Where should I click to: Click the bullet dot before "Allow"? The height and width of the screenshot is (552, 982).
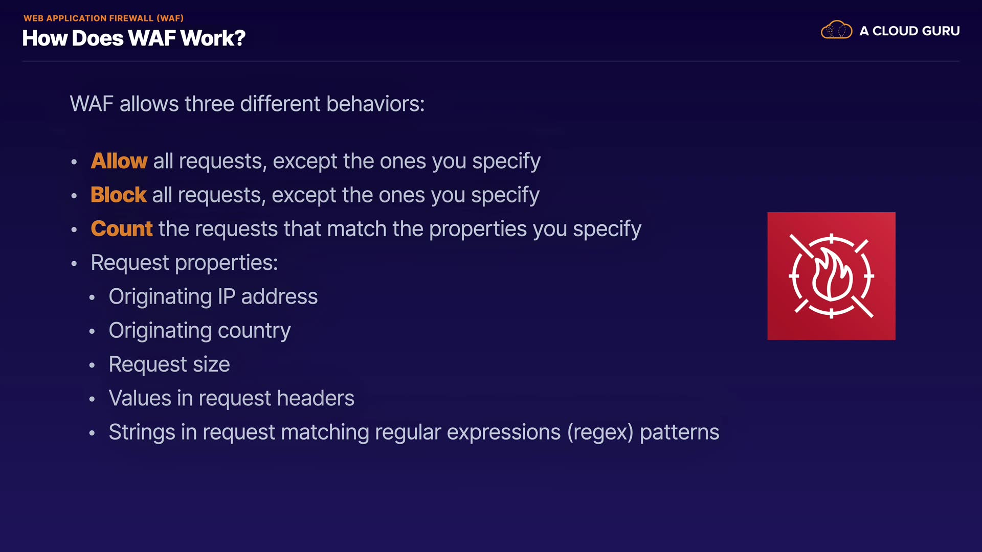pyautogui.click(x=74, y=163)
